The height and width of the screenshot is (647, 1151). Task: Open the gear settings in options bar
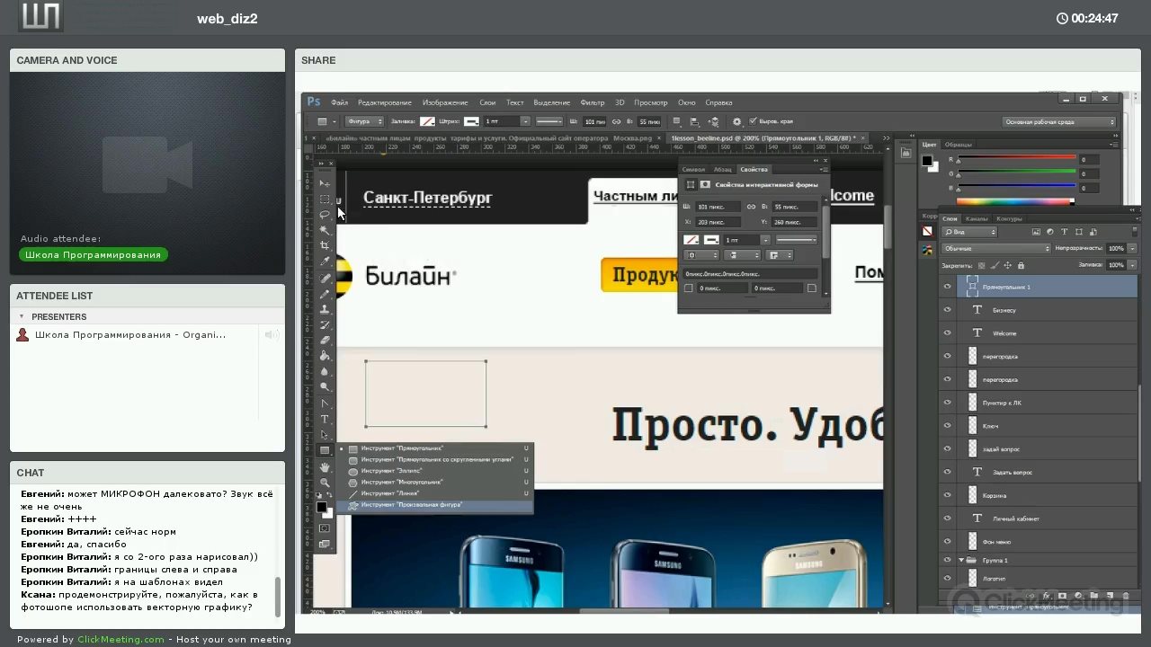click(737, 121)
